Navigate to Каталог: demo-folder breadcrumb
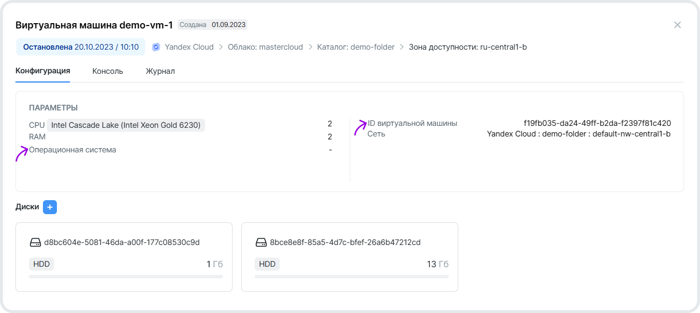The image size is (700, 313). (x=356, y=47)
